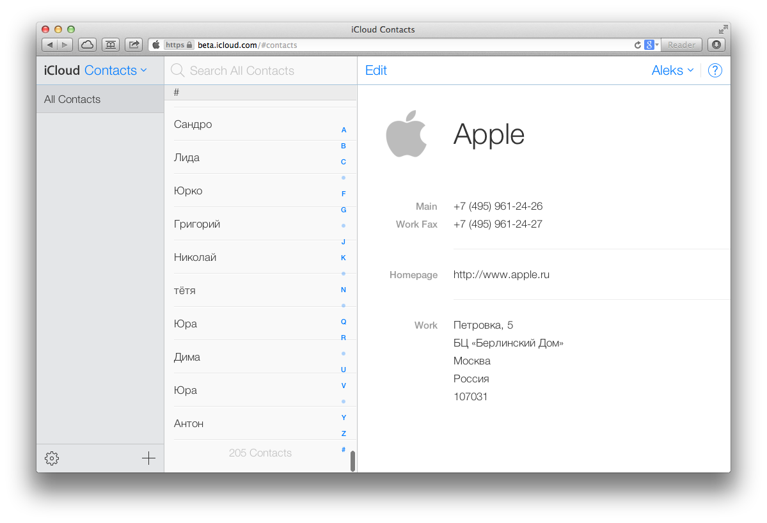Open the contact actions gear icon
The height and width of the screenshot is (523, 767).
(51, 458)
